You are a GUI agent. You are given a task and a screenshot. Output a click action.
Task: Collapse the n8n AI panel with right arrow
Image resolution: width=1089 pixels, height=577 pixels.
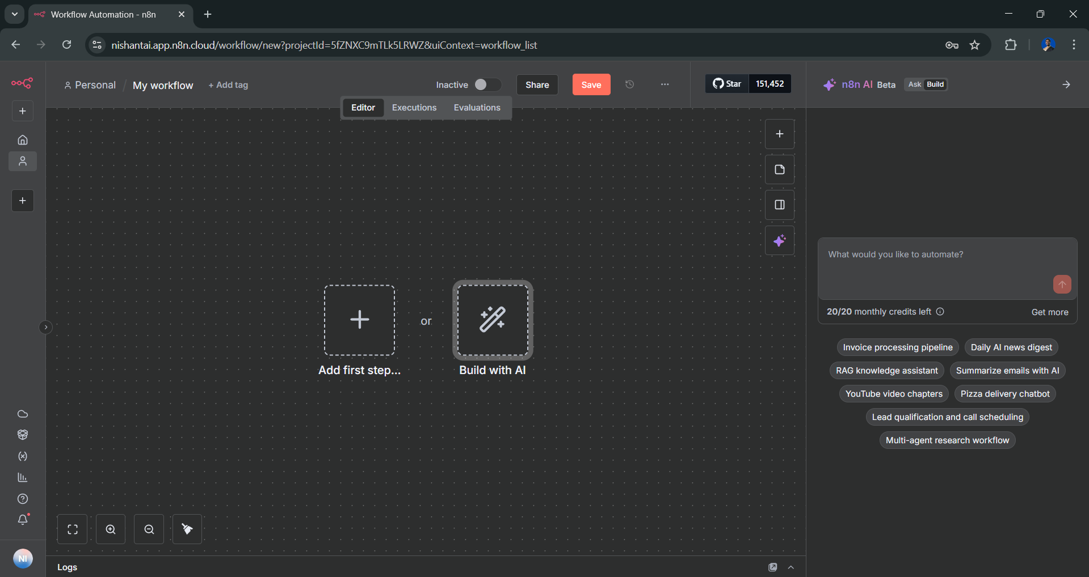(1066, 84)
